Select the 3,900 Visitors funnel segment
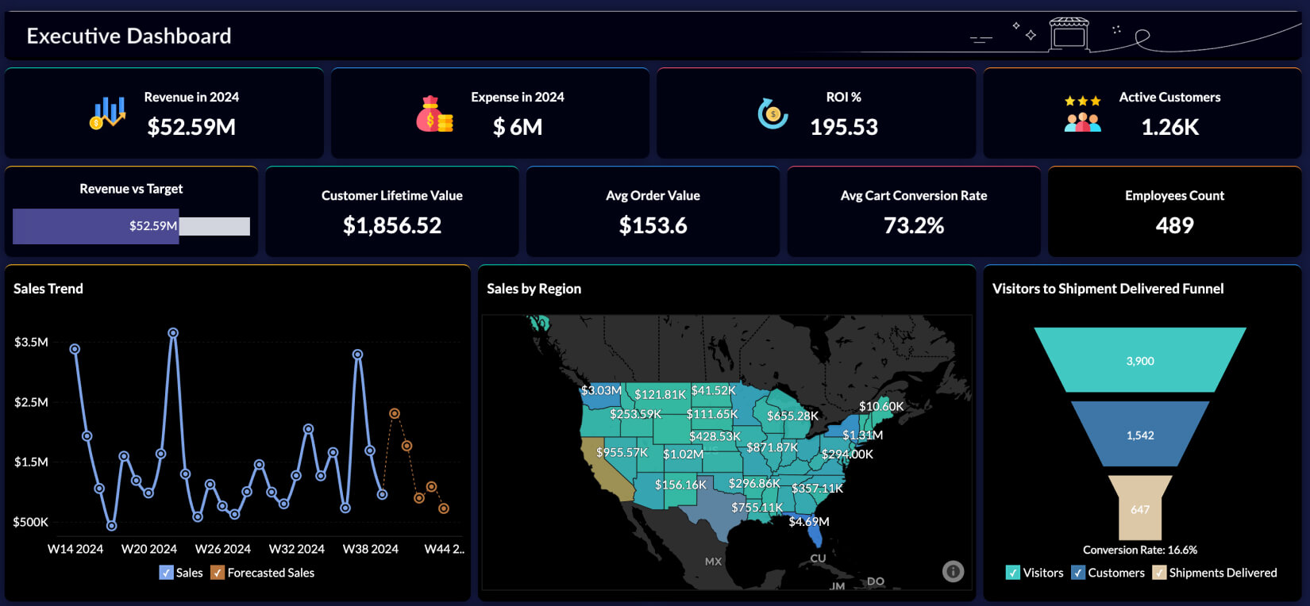1310x606 pixels. pyautogui.click(x=1140, y=361)
